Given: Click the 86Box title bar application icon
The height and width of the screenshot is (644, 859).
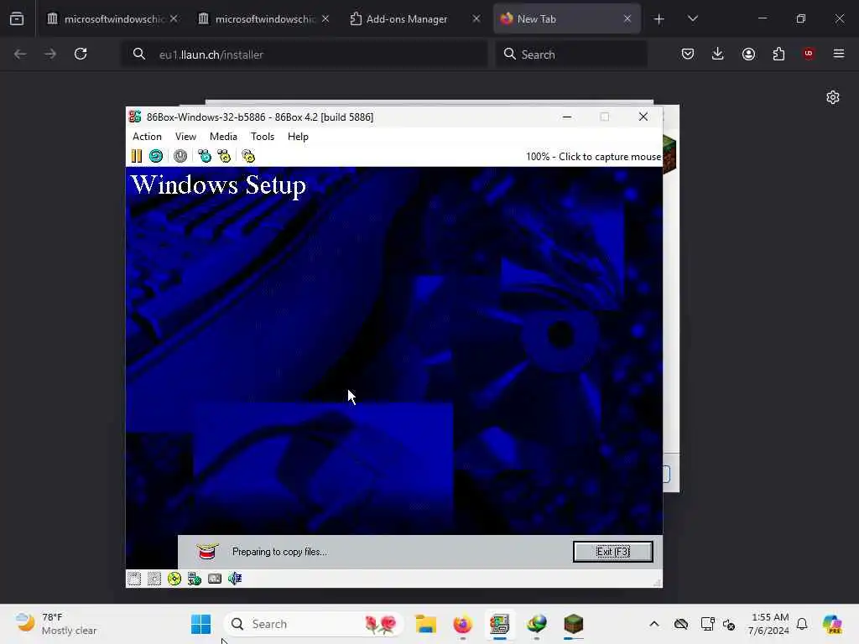Looking at the screenshot, I should click(135, 117).
